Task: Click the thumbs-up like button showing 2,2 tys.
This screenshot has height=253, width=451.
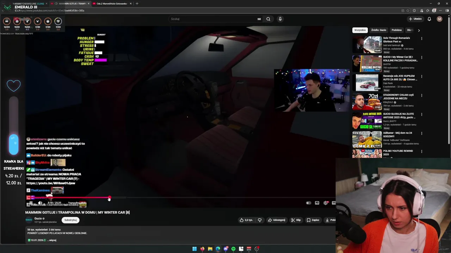Action: point(246,220)
